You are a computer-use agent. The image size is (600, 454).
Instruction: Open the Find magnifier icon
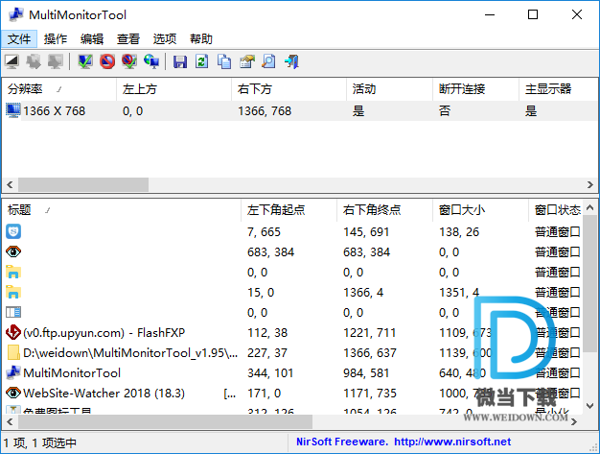pos(269,61)
